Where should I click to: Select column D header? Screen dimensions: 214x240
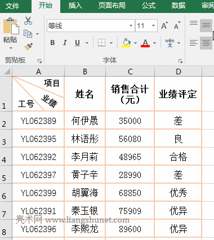point(178,72)
